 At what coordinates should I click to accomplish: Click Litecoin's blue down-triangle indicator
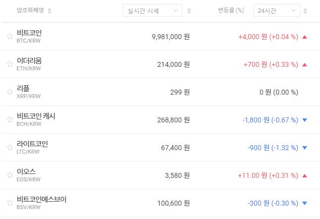(x=305, y=148)
